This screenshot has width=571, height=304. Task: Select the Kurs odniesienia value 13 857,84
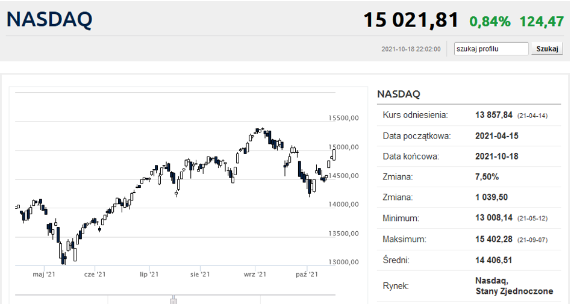(x=493, y=115)
